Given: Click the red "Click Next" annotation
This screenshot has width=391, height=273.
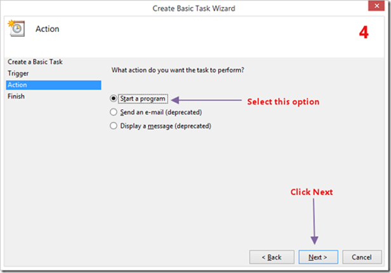Looking at the screenshot, I should click(x=312, y=192).
